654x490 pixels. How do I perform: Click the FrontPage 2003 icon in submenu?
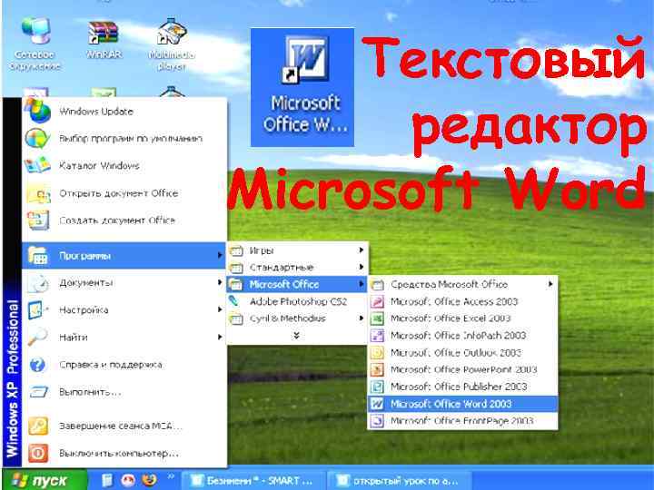(x=377, y=421)
